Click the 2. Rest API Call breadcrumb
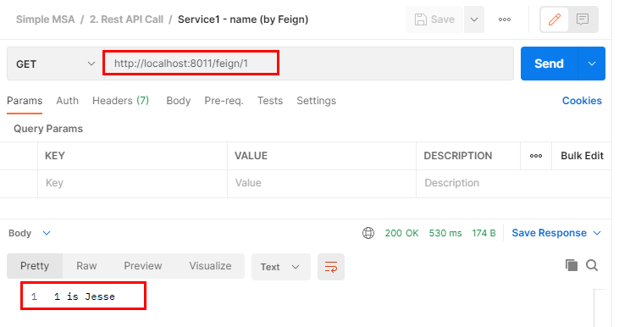Viewport: 619px width, 327px height. coord(126,19)
